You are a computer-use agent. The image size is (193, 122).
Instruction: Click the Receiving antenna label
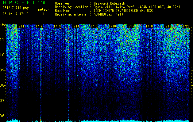point(71,14)
